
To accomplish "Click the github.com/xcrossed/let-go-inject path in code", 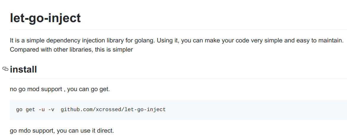I will coord(113,110).
